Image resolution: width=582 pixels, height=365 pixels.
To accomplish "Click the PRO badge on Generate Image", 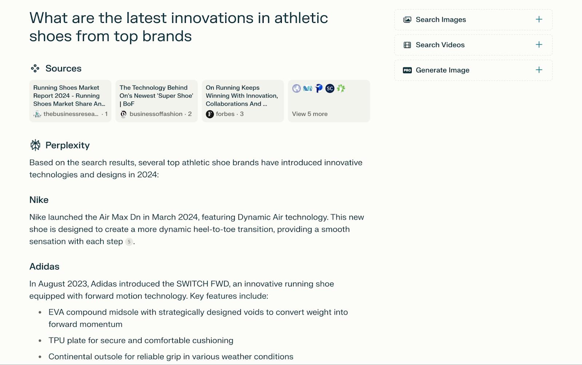I will pos(407,70).
